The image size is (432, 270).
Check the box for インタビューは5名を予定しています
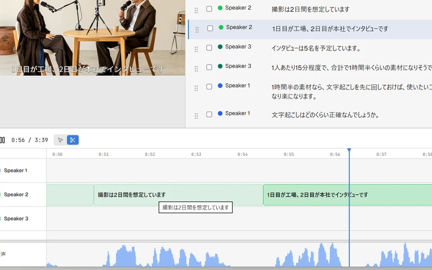coord(209,47)
